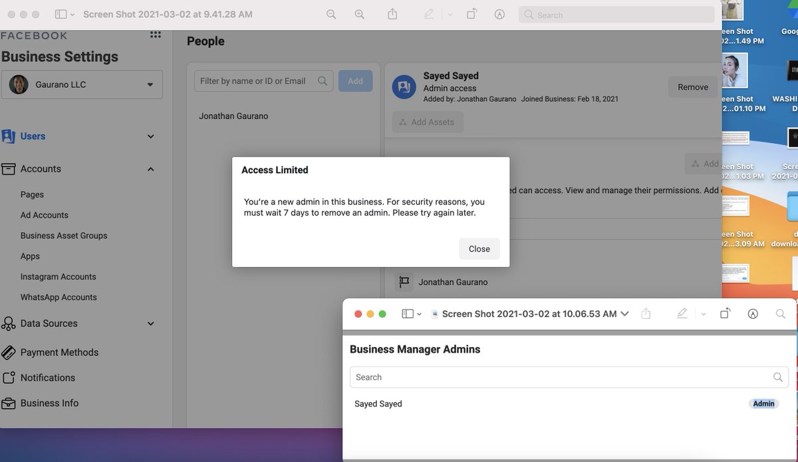
Task: Open Facebook apps grid icon
Action: (155, 35)
